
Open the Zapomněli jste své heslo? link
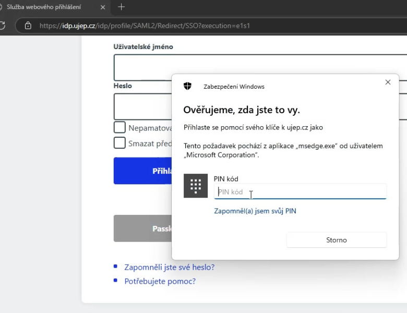[169, 267]
